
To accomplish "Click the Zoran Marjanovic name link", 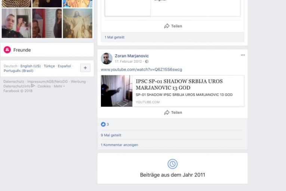I will [132, 56].
